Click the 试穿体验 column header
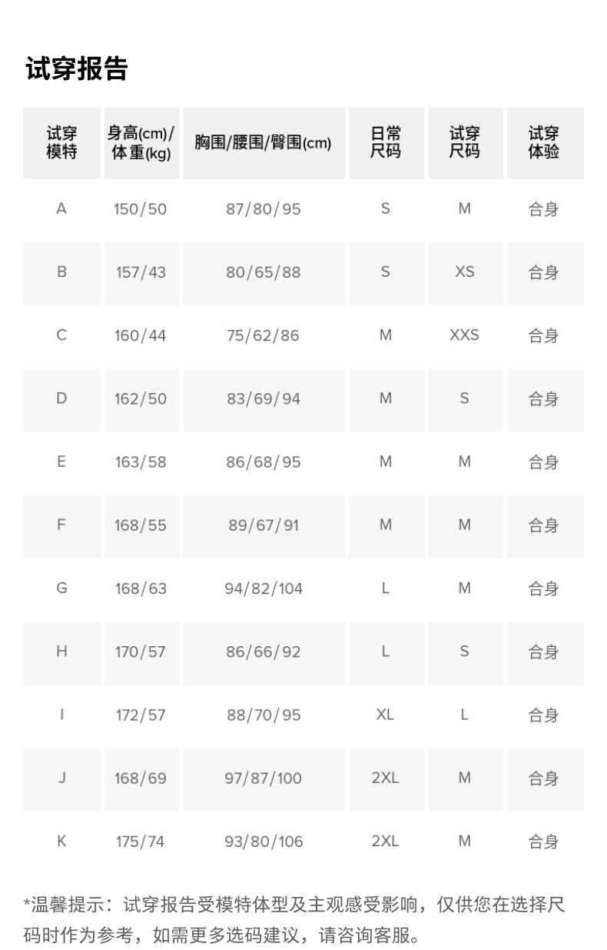Viewport: 607px width, 950px height. (x=544, y=143)
